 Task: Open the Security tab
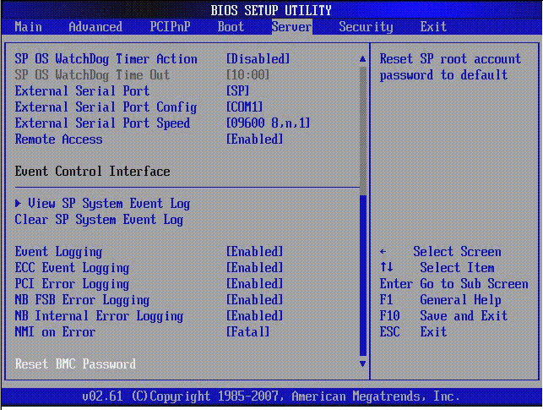366,27
